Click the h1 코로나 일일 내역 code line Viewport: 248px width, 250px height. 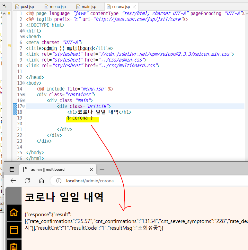point(99,112)
